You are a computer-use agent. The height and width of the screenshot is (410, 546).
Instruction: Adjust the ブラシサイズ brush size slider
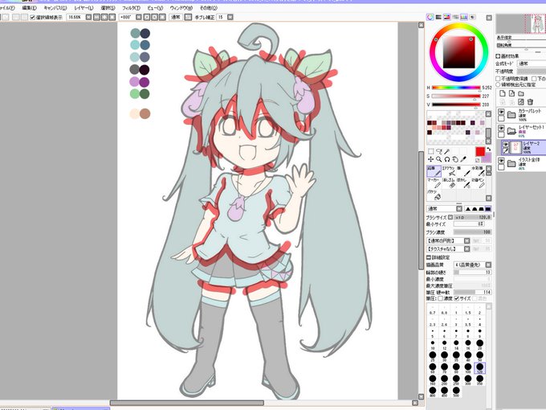point(472,217)
